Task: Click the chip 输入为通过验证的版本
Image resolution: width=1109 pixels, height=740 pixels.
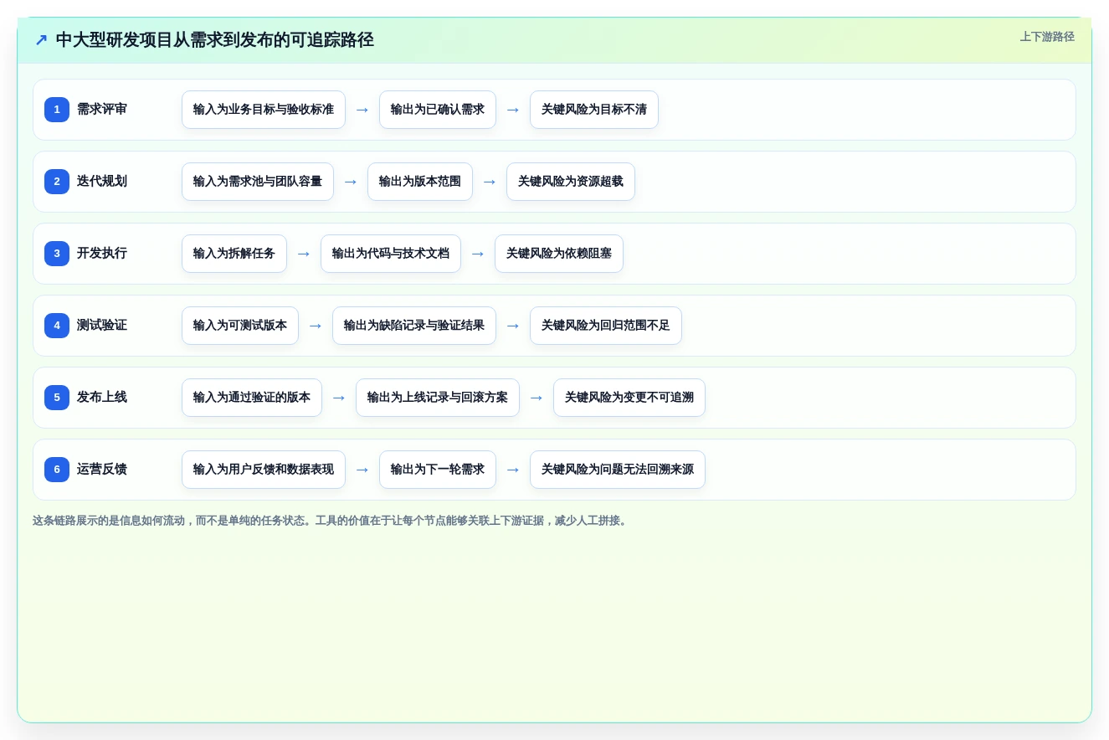Action: pyautogui.click(x=252, y=398)
